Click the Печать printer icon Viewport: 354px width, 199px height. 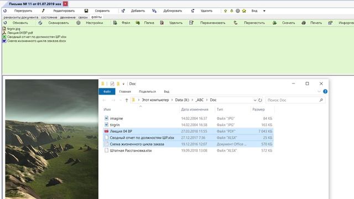click(x=304, y=23)
